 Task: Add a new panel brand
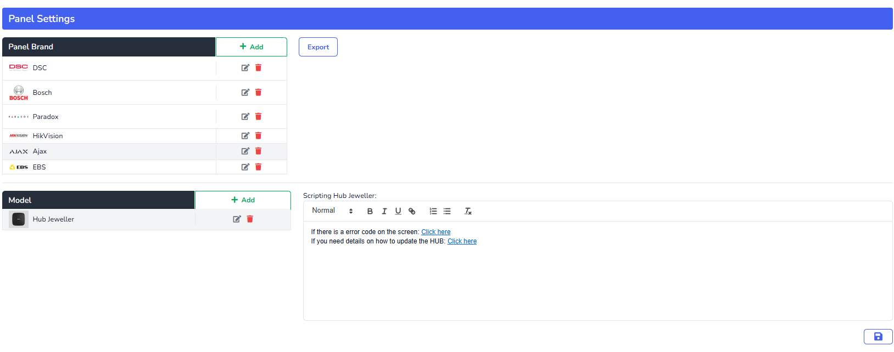click(x=252, y=47)
